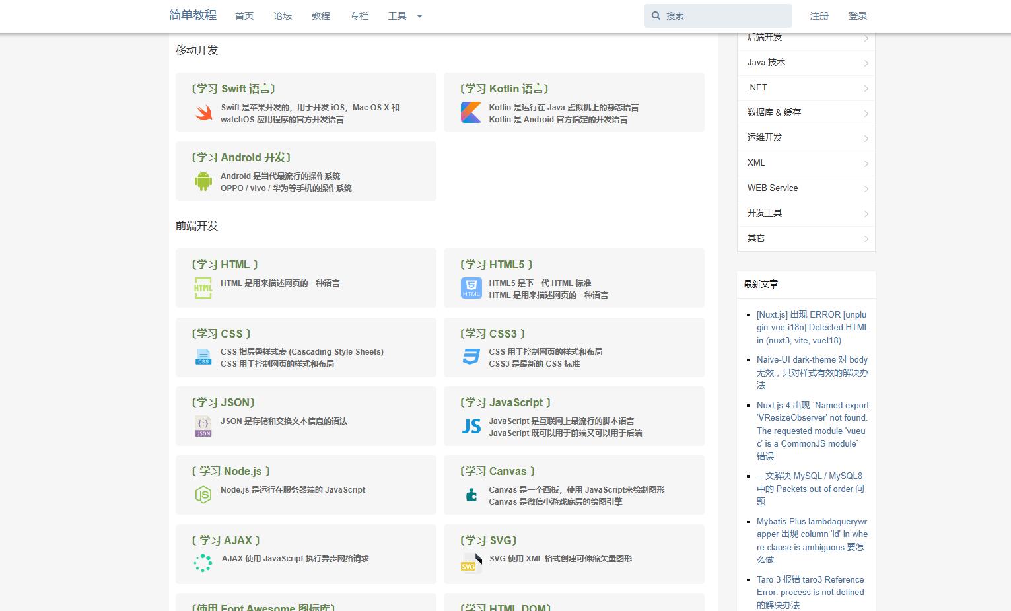Expand the WEB Service chevron

(x=866, y=189)
